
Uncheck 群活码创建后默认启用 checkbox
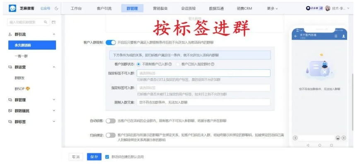tap(107, 157)
